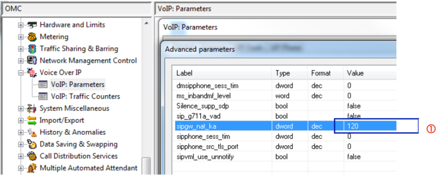Click the Import/Export arrows icon

point(32,120)
